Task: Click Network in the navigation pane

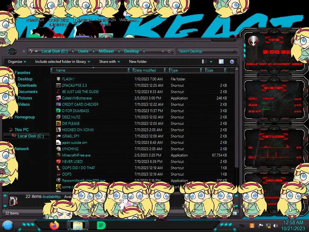Action: point(22,149)
